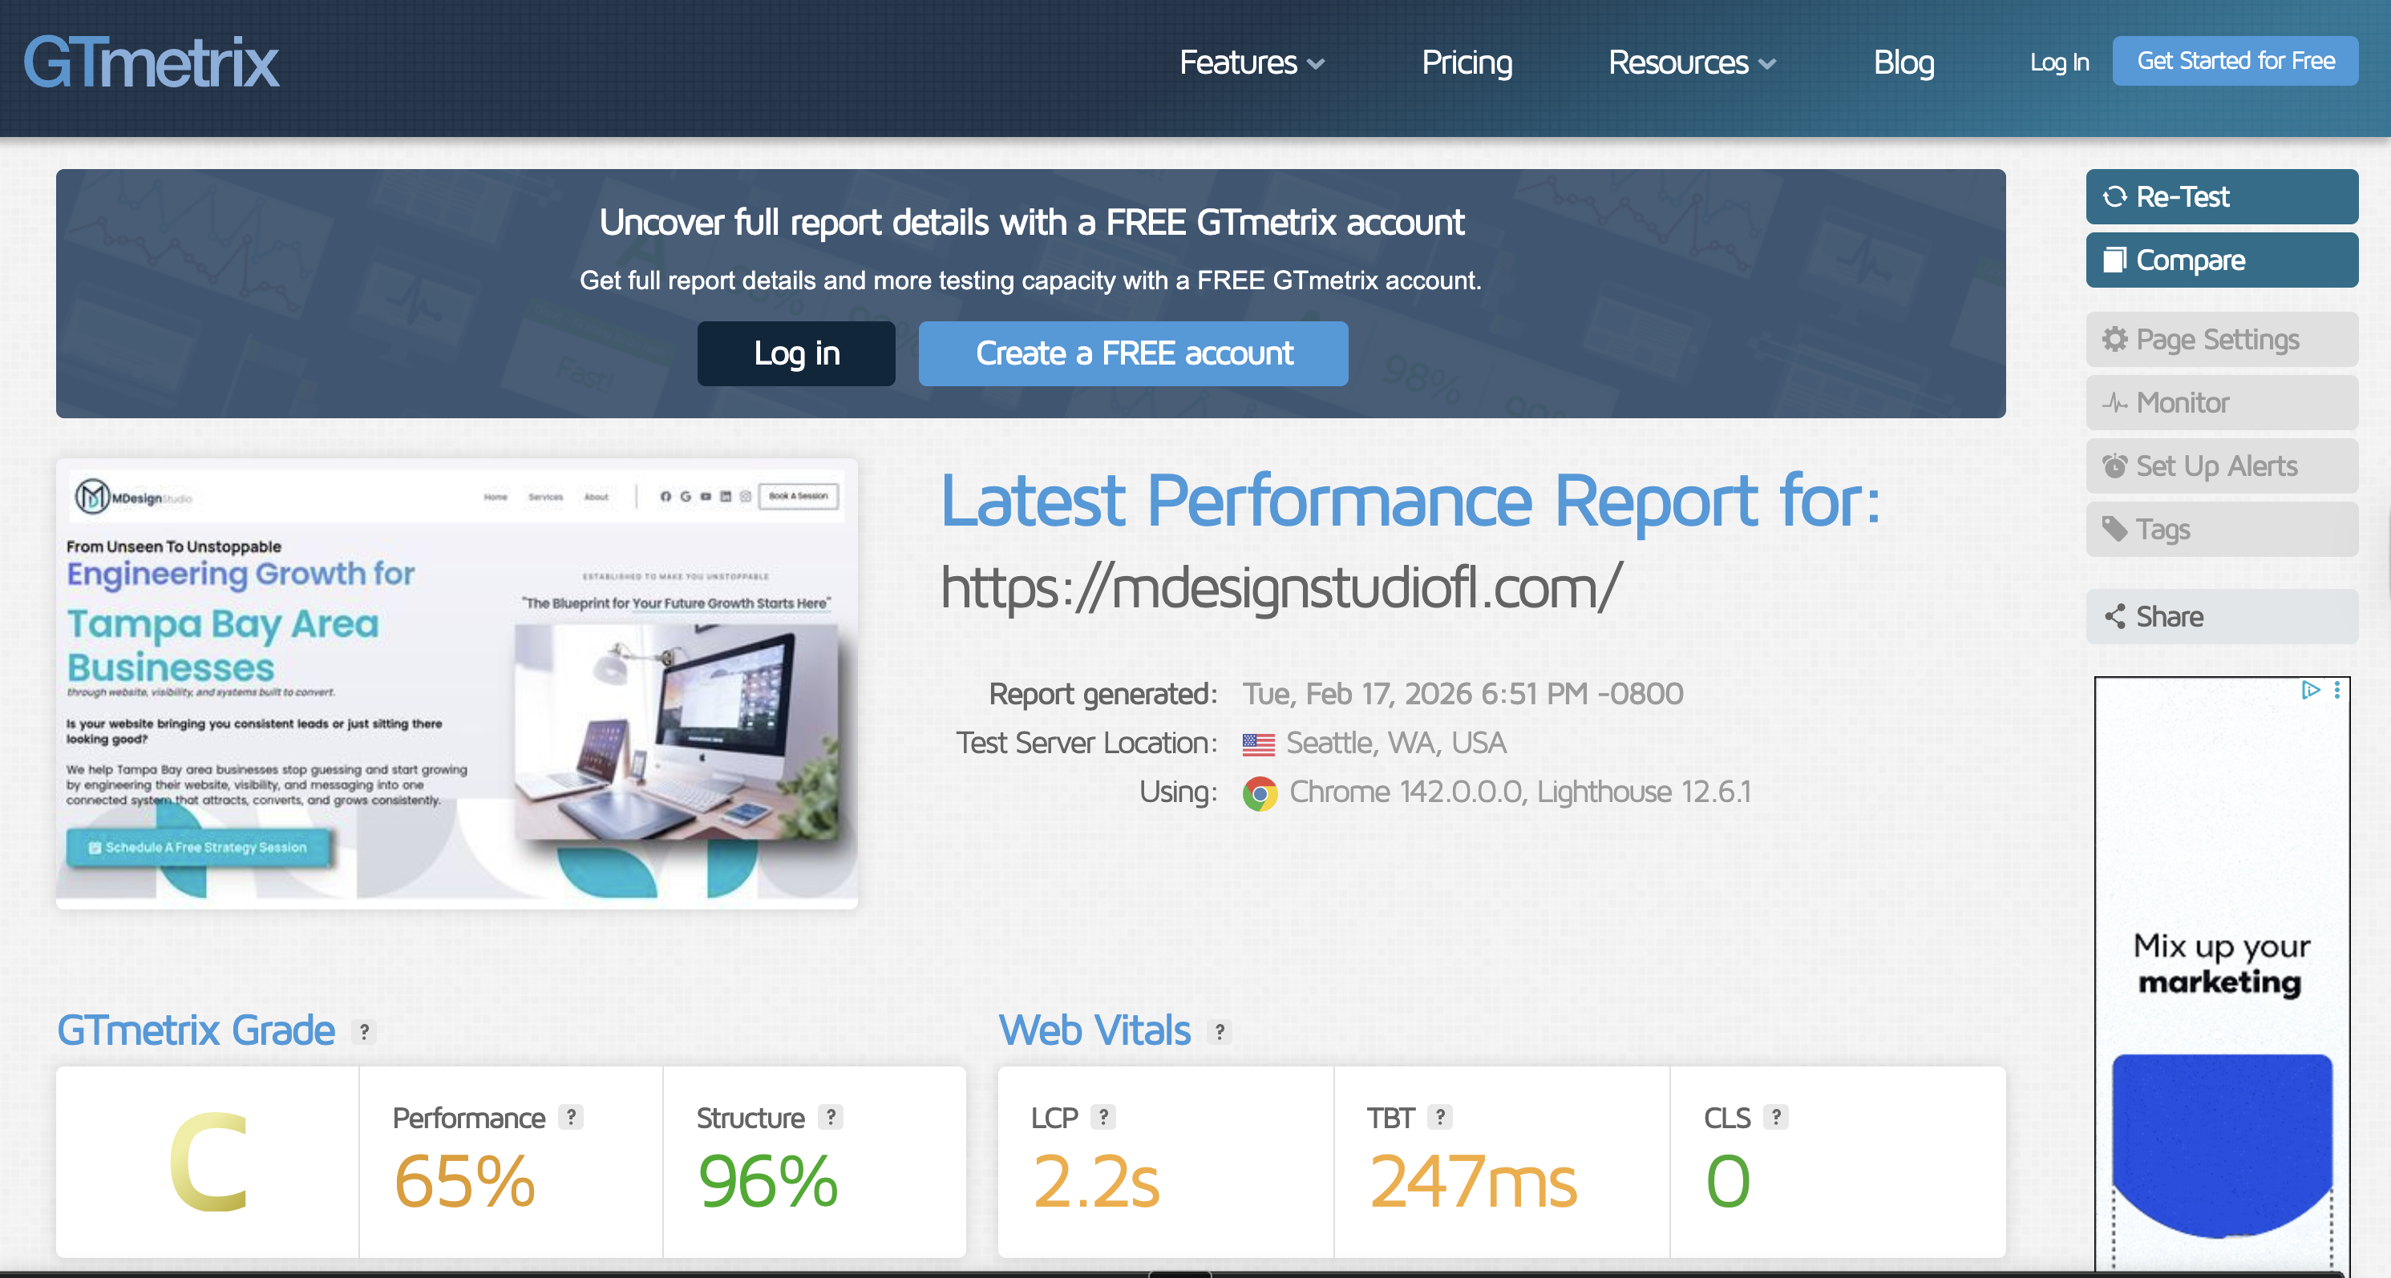Click Get Started for Free button
The width and height of the screenshot is (2391, 1278).
[x=2235, y=61]
